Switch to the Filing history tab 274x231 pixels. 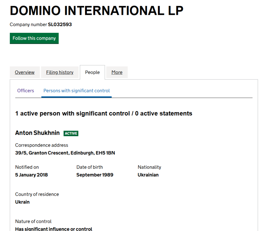[60, 72]
